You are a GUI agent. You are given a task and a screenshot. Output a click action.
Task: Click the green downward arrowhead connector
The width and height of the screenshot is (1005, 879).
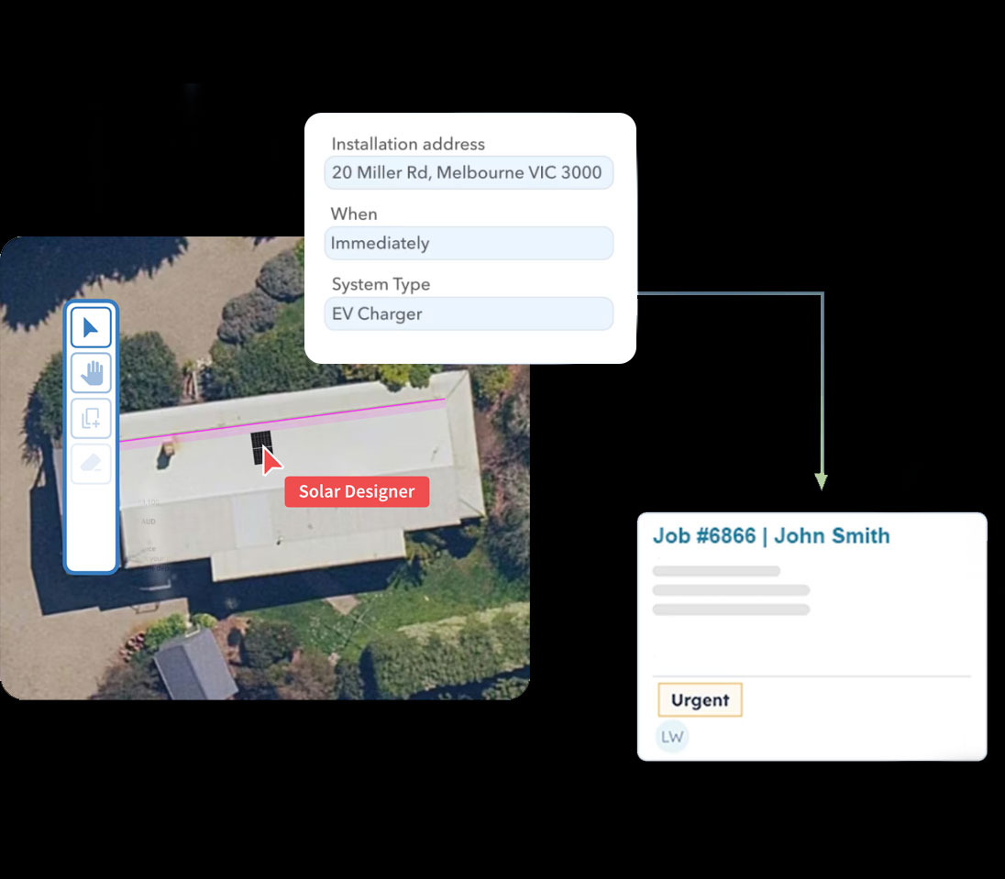(821, 480)
